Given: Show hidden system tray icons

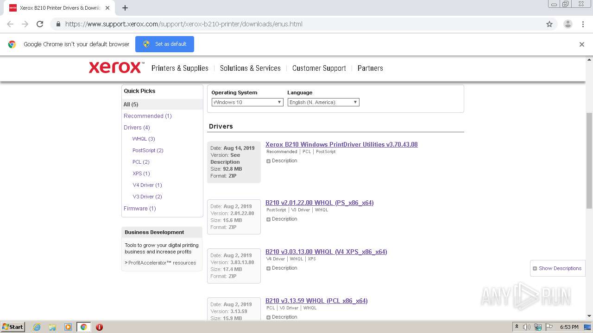Looking at the screenshot, I should 517,327.
